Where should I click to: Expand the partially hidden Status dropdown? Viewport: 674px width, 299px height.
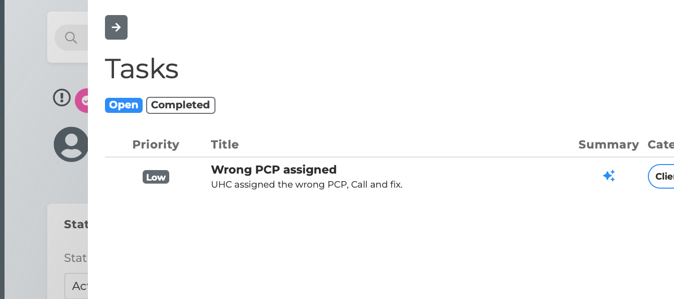(x=76, y=286)
